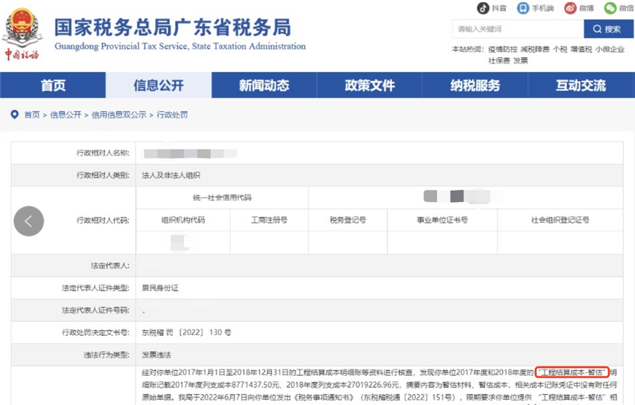Click the location pin breadcrumb icon
Viewport: 635px width, 405px height.
pyautogui.click(x=15, y=115)
